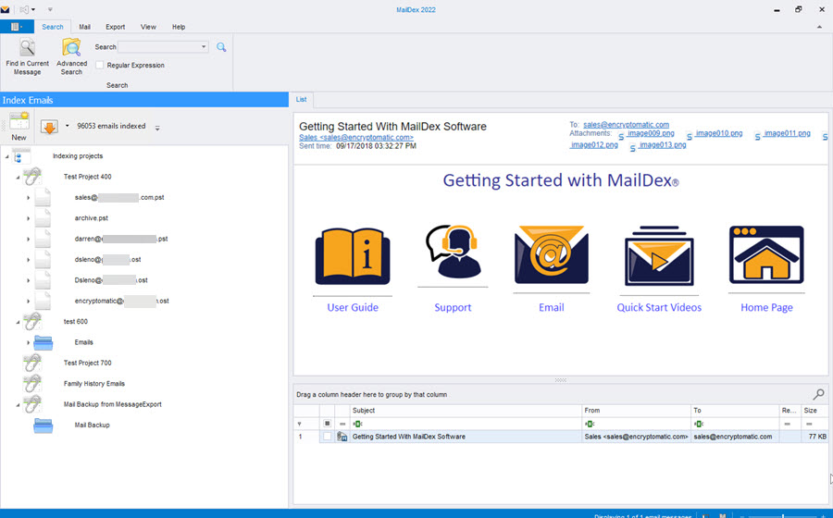Open the Help ribbon tab
This screenshot has width=833, height=518.
pos(179,27)
